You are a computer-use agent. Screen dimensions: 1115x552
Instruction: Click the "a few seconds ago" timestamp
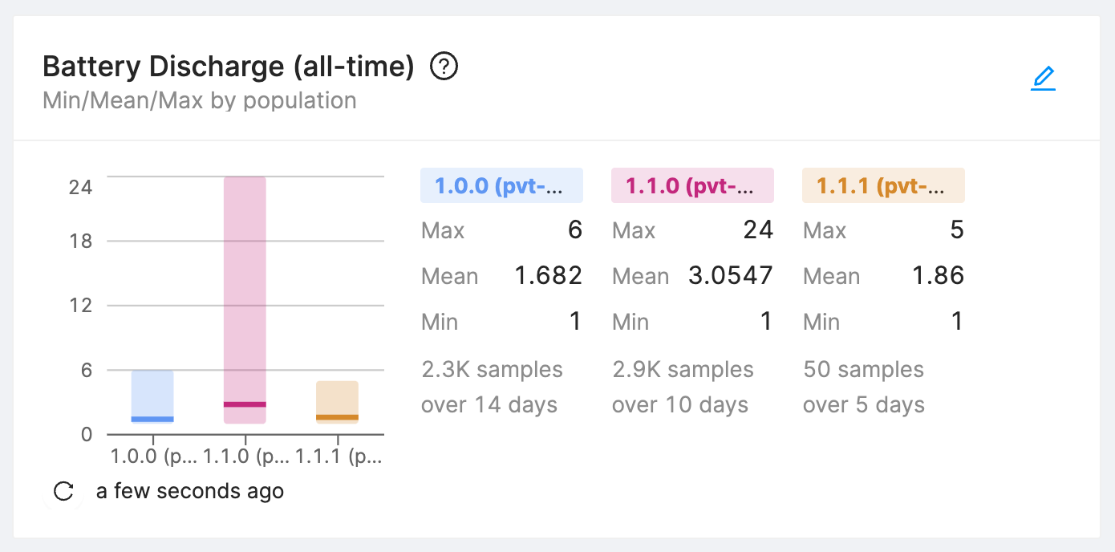click(190, 491)
